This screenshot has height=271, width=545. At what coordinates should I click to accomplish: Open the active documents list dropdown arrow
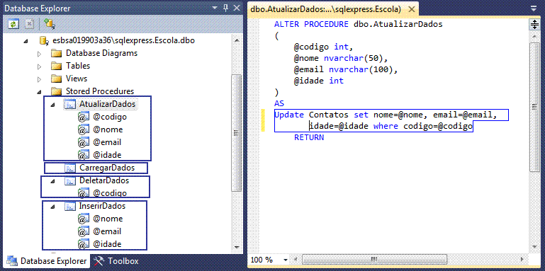[x=534, y=8]
